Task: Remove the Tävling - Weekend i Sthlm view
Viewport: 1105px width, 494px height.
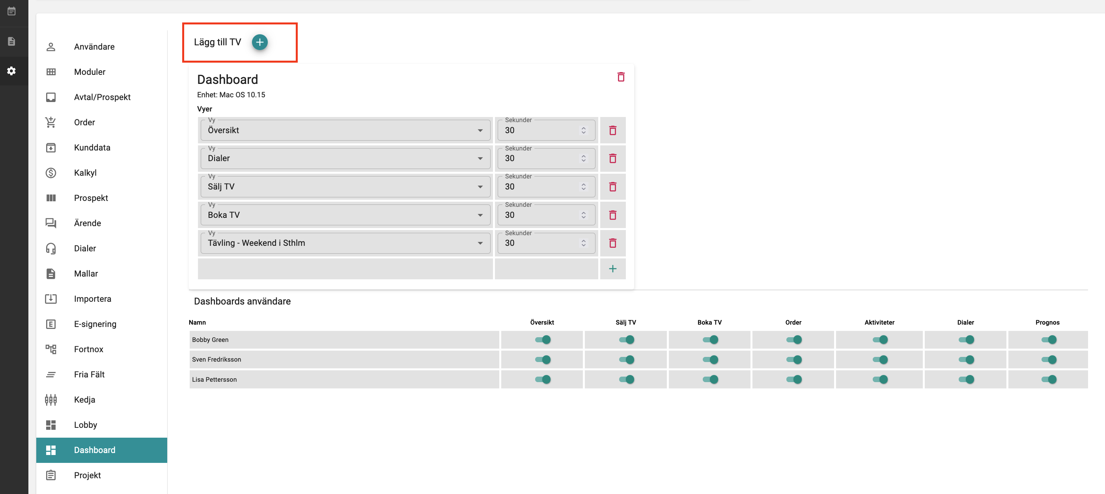Action: pos(612,243)
